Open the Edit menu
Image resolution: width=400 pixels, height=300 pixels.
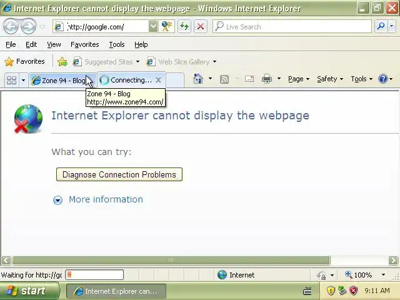tap(31, 44)
